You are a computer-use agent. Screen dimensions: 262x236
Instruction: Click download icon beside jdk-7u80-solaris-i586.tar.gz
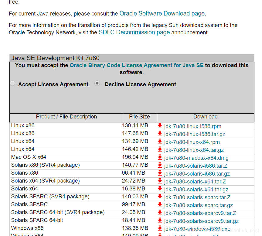pyautogui.click(x=160, y=173)
